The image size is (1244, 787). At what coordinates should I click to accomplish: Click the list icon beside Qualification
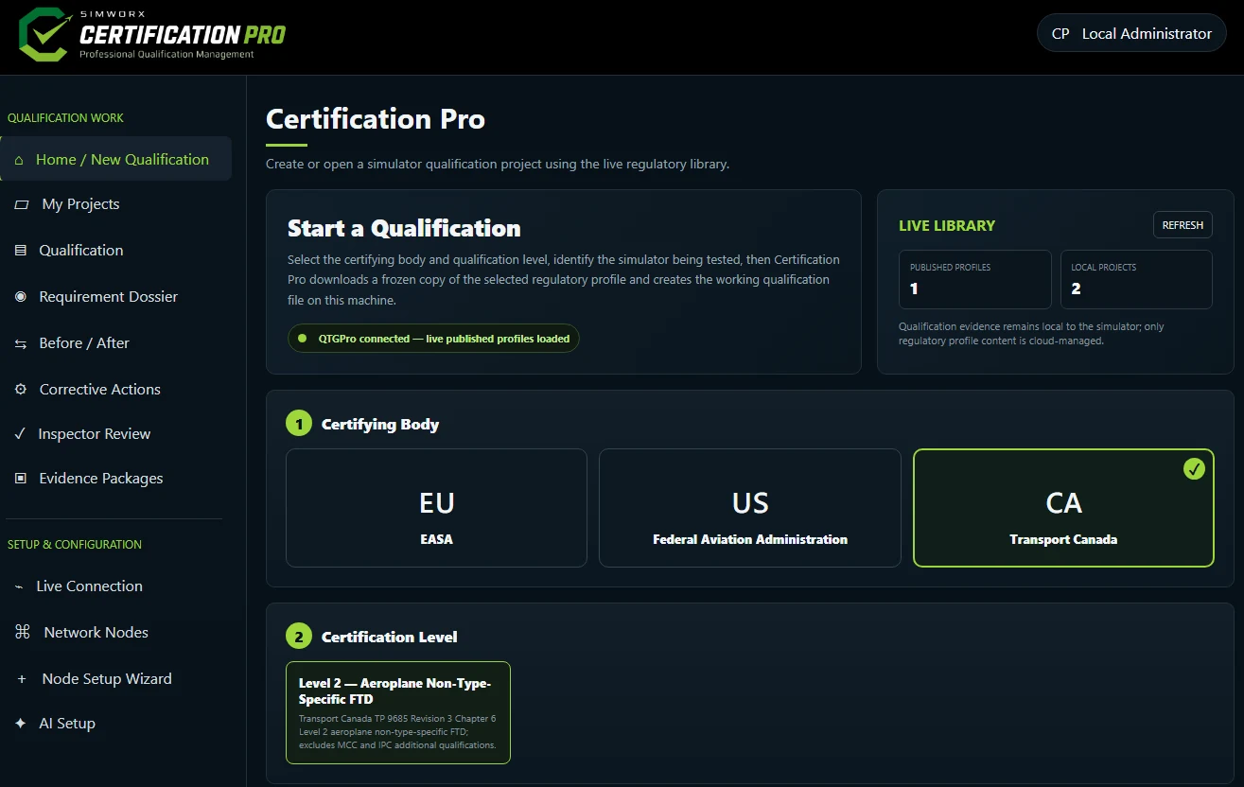21,251
